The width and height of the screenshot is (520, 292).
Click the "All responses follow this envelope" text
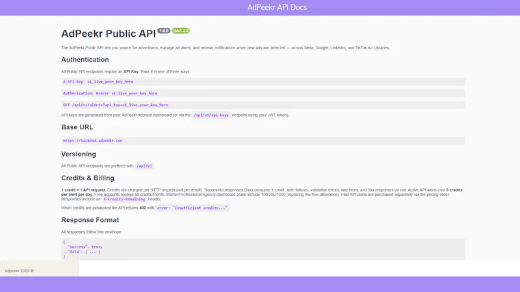pyautogui.click(x=91, y=232)
